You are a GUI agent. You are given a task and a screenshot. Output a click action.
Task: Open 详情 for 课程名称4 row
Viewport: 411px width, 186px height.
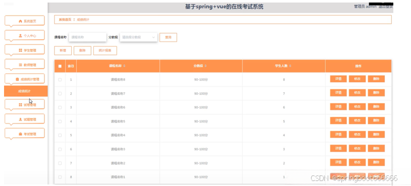click(x=338, y=135)
